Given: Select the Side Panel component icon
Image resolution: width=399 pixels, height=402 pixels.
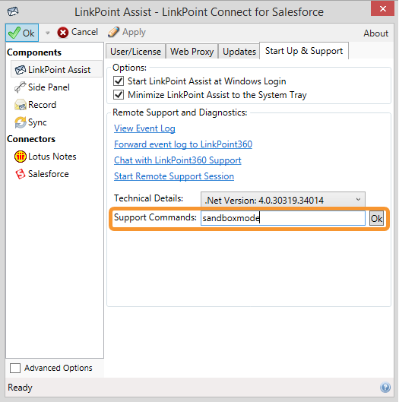Looking at the screenshot, I should [21, 87].
